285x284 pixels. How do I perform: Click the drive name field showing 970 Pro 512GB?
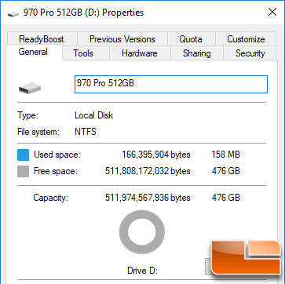[171, 84]
